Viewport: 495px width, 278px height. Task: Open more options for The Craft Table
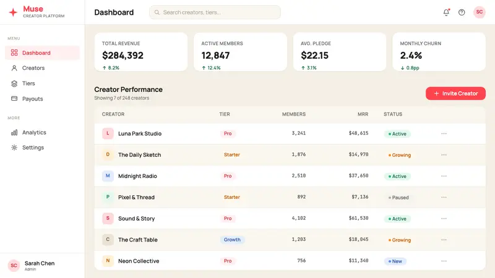click(x=444, y=240)
